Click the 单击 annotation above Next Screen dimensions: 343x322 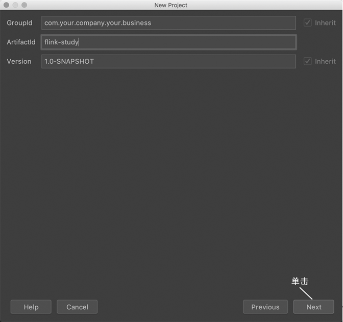coord(300,281)
